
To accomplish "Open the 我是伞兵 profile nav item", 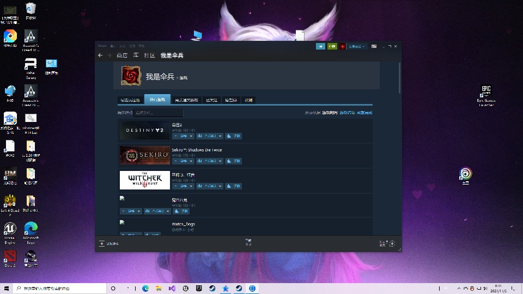I will pyautogui.click(x=172, y=56).
